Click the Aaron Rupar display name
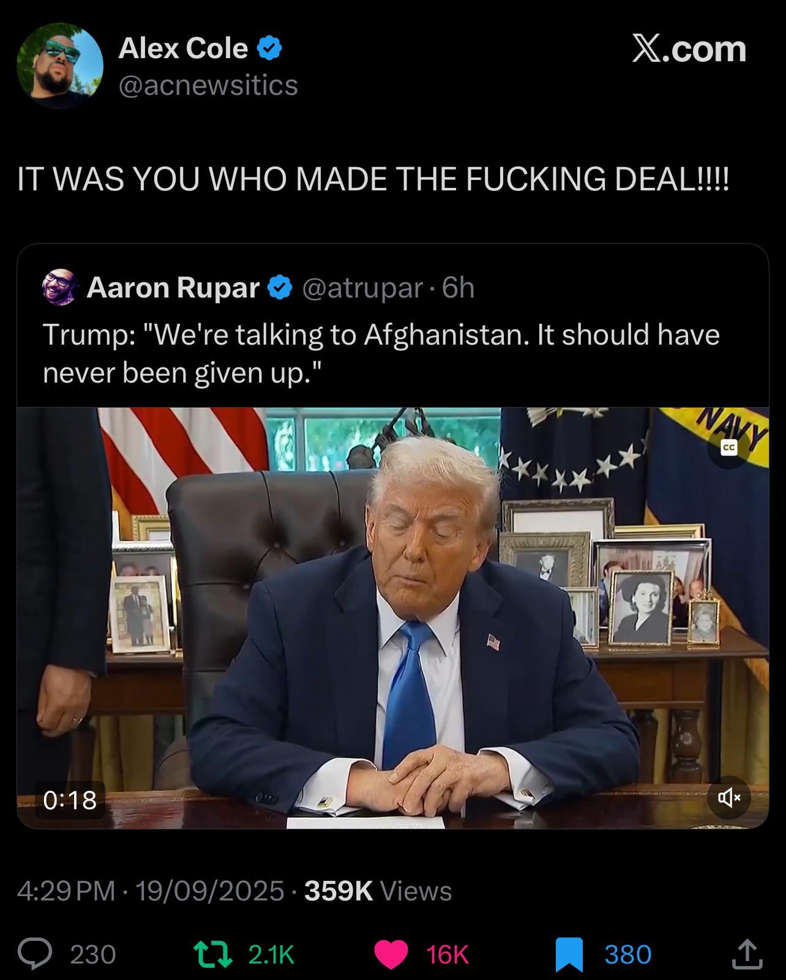This screenshot has width=786, height=980. tap(173, 287)
